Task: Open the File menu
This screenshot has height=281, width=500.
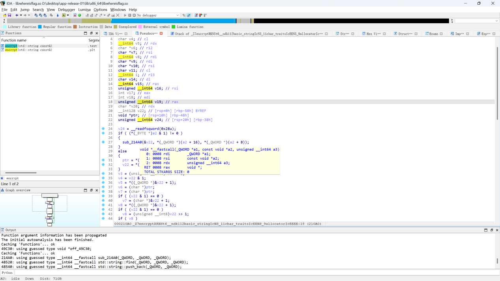Action: [4, 9]
